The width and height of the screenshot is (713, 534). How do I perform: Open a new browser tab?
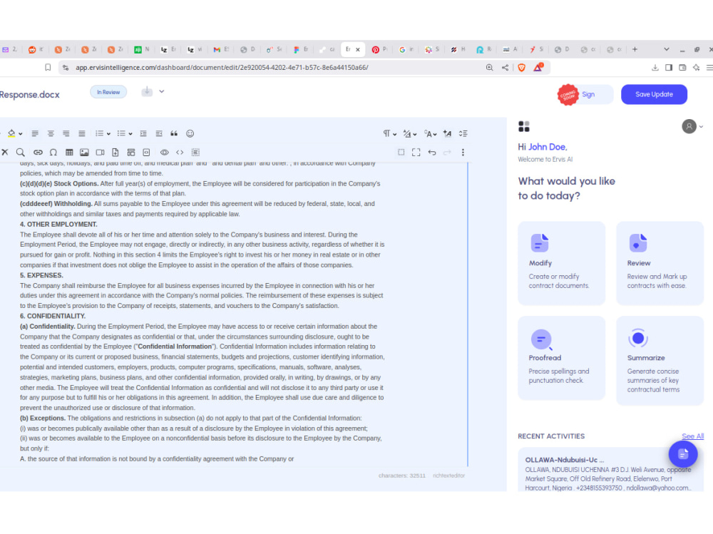pos(635,49)
